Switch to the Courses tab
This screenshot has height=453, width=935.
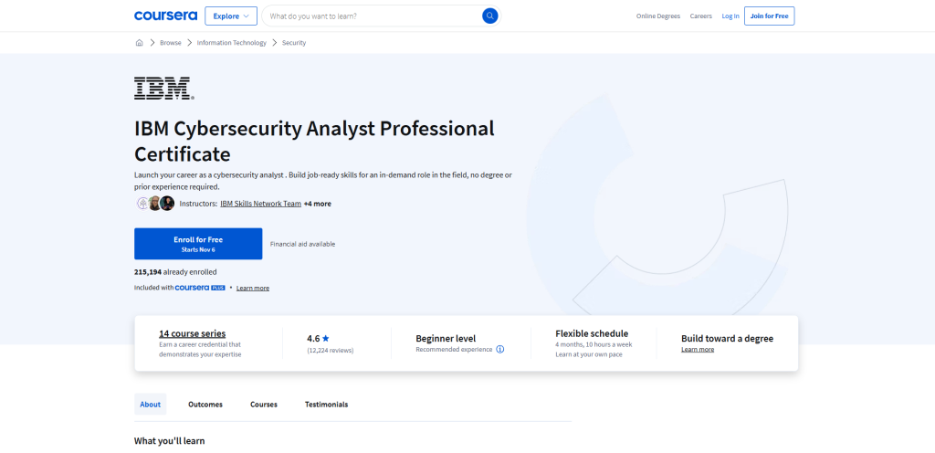click(264, 404)
